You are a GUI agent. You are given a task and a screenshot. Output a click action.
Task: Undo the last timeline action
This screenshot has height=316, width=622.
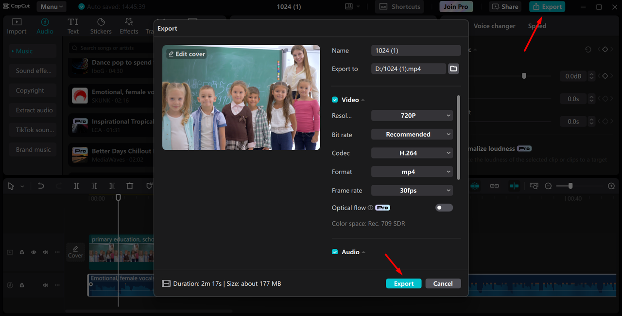41,186
